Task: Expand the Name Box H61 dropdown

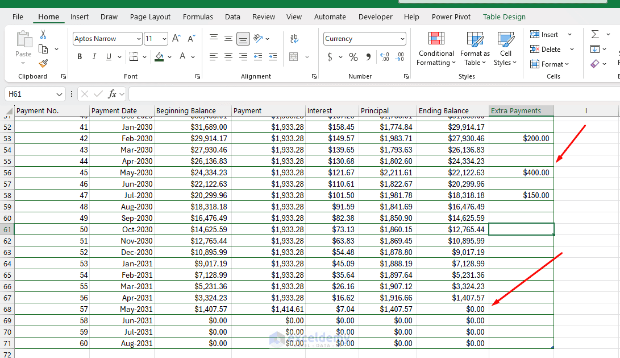Action: [59, 94]
